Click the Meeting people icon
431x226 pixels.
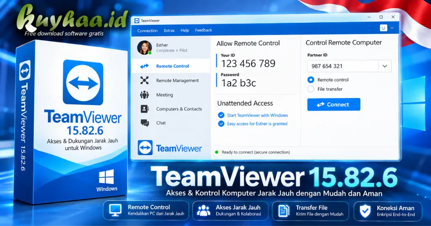pos(144,95)
